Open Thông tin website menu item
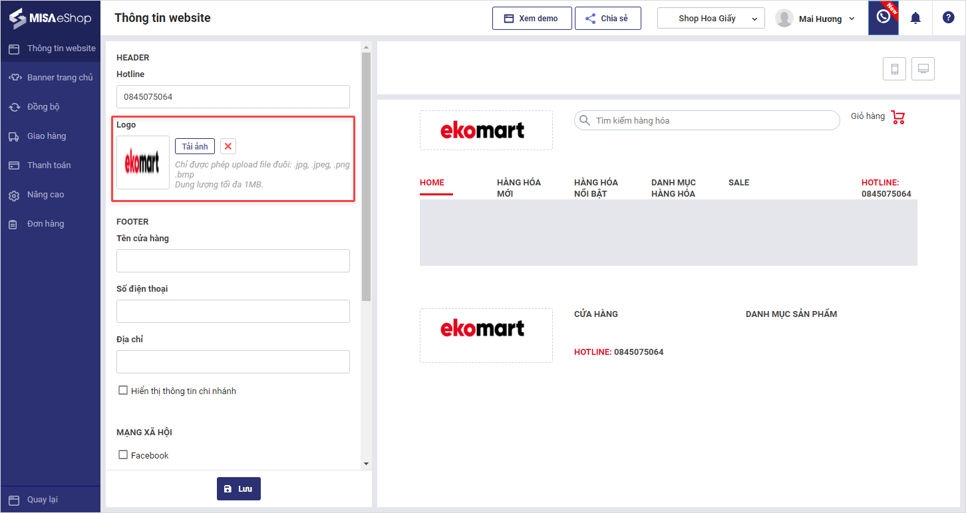Viewport: 966px width, 513px height. (x=51, y=49)
